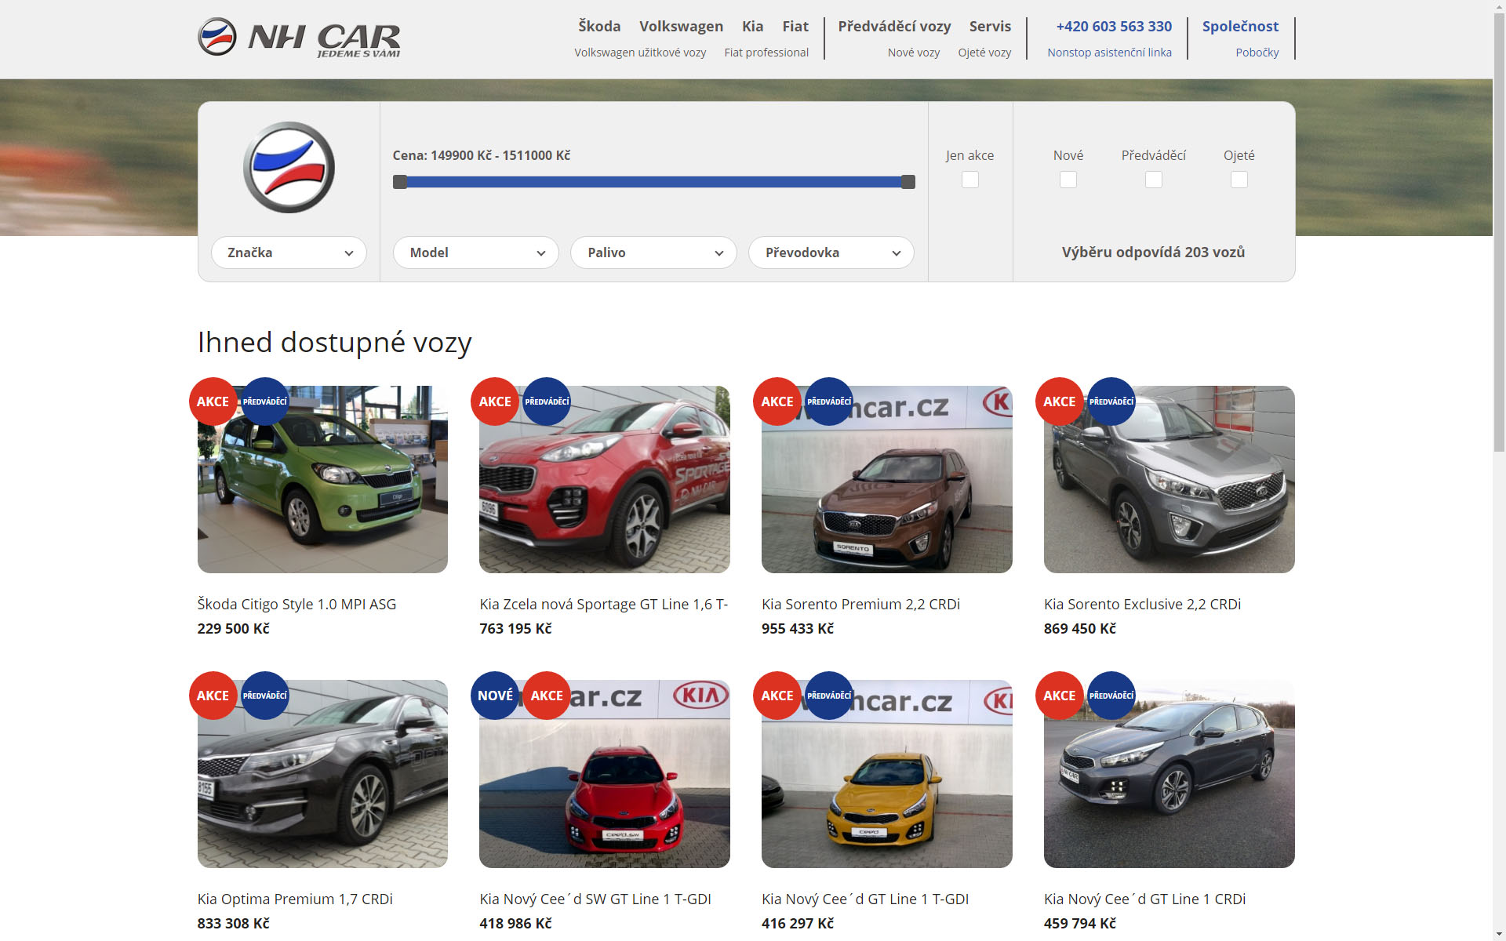Select Volkswagen in top navigation
This screenshot has width=1506, height=941.
(x=681, y=26)
